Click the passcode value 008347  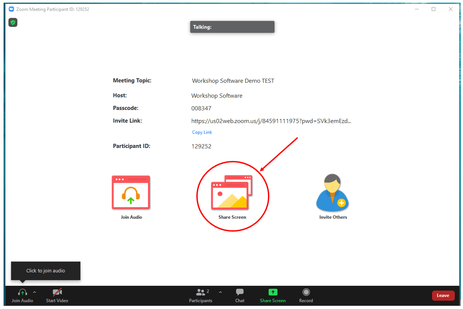[201, 108]
